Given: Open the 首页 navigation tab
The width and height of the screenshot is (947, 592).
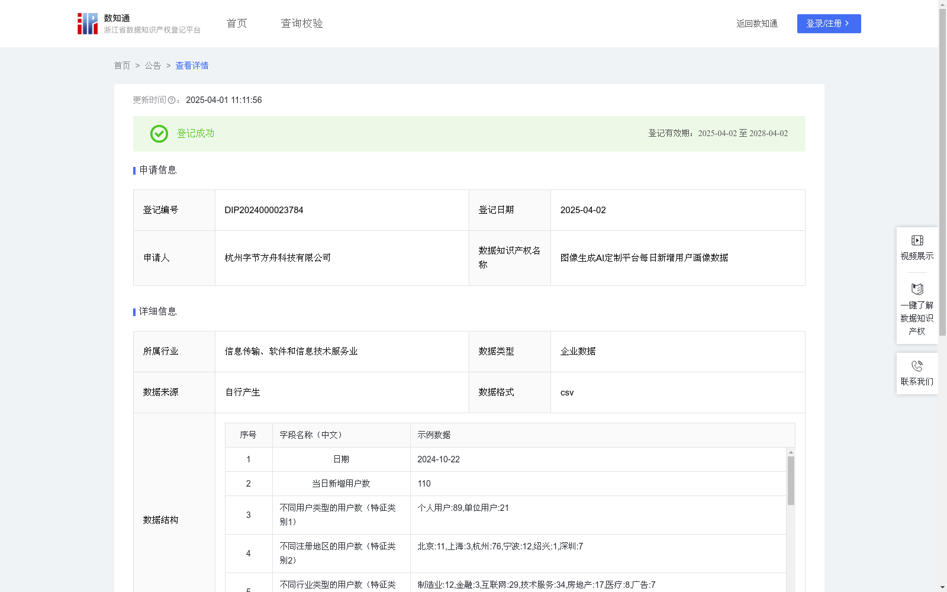Looking at the screenshot, I should pos(237,24).
